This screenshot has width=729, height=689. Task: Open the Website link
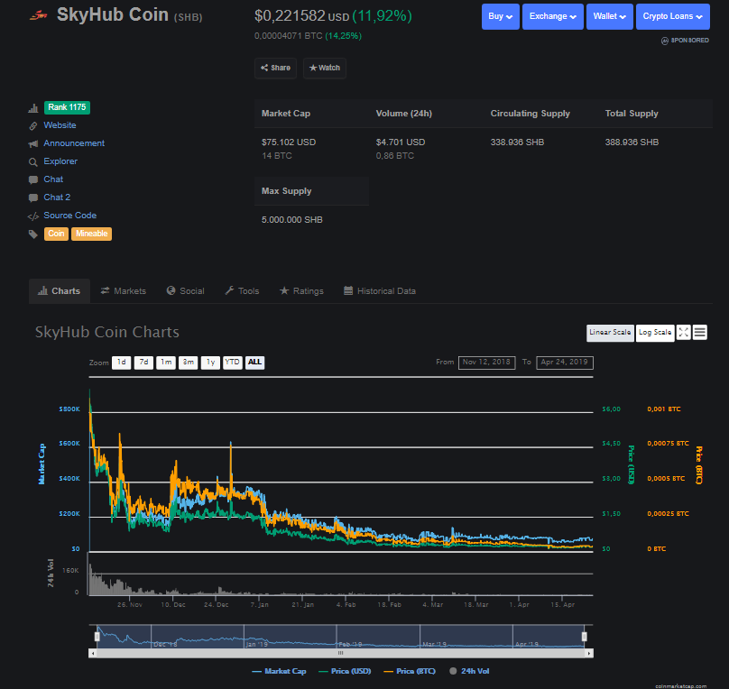[60, 125]
